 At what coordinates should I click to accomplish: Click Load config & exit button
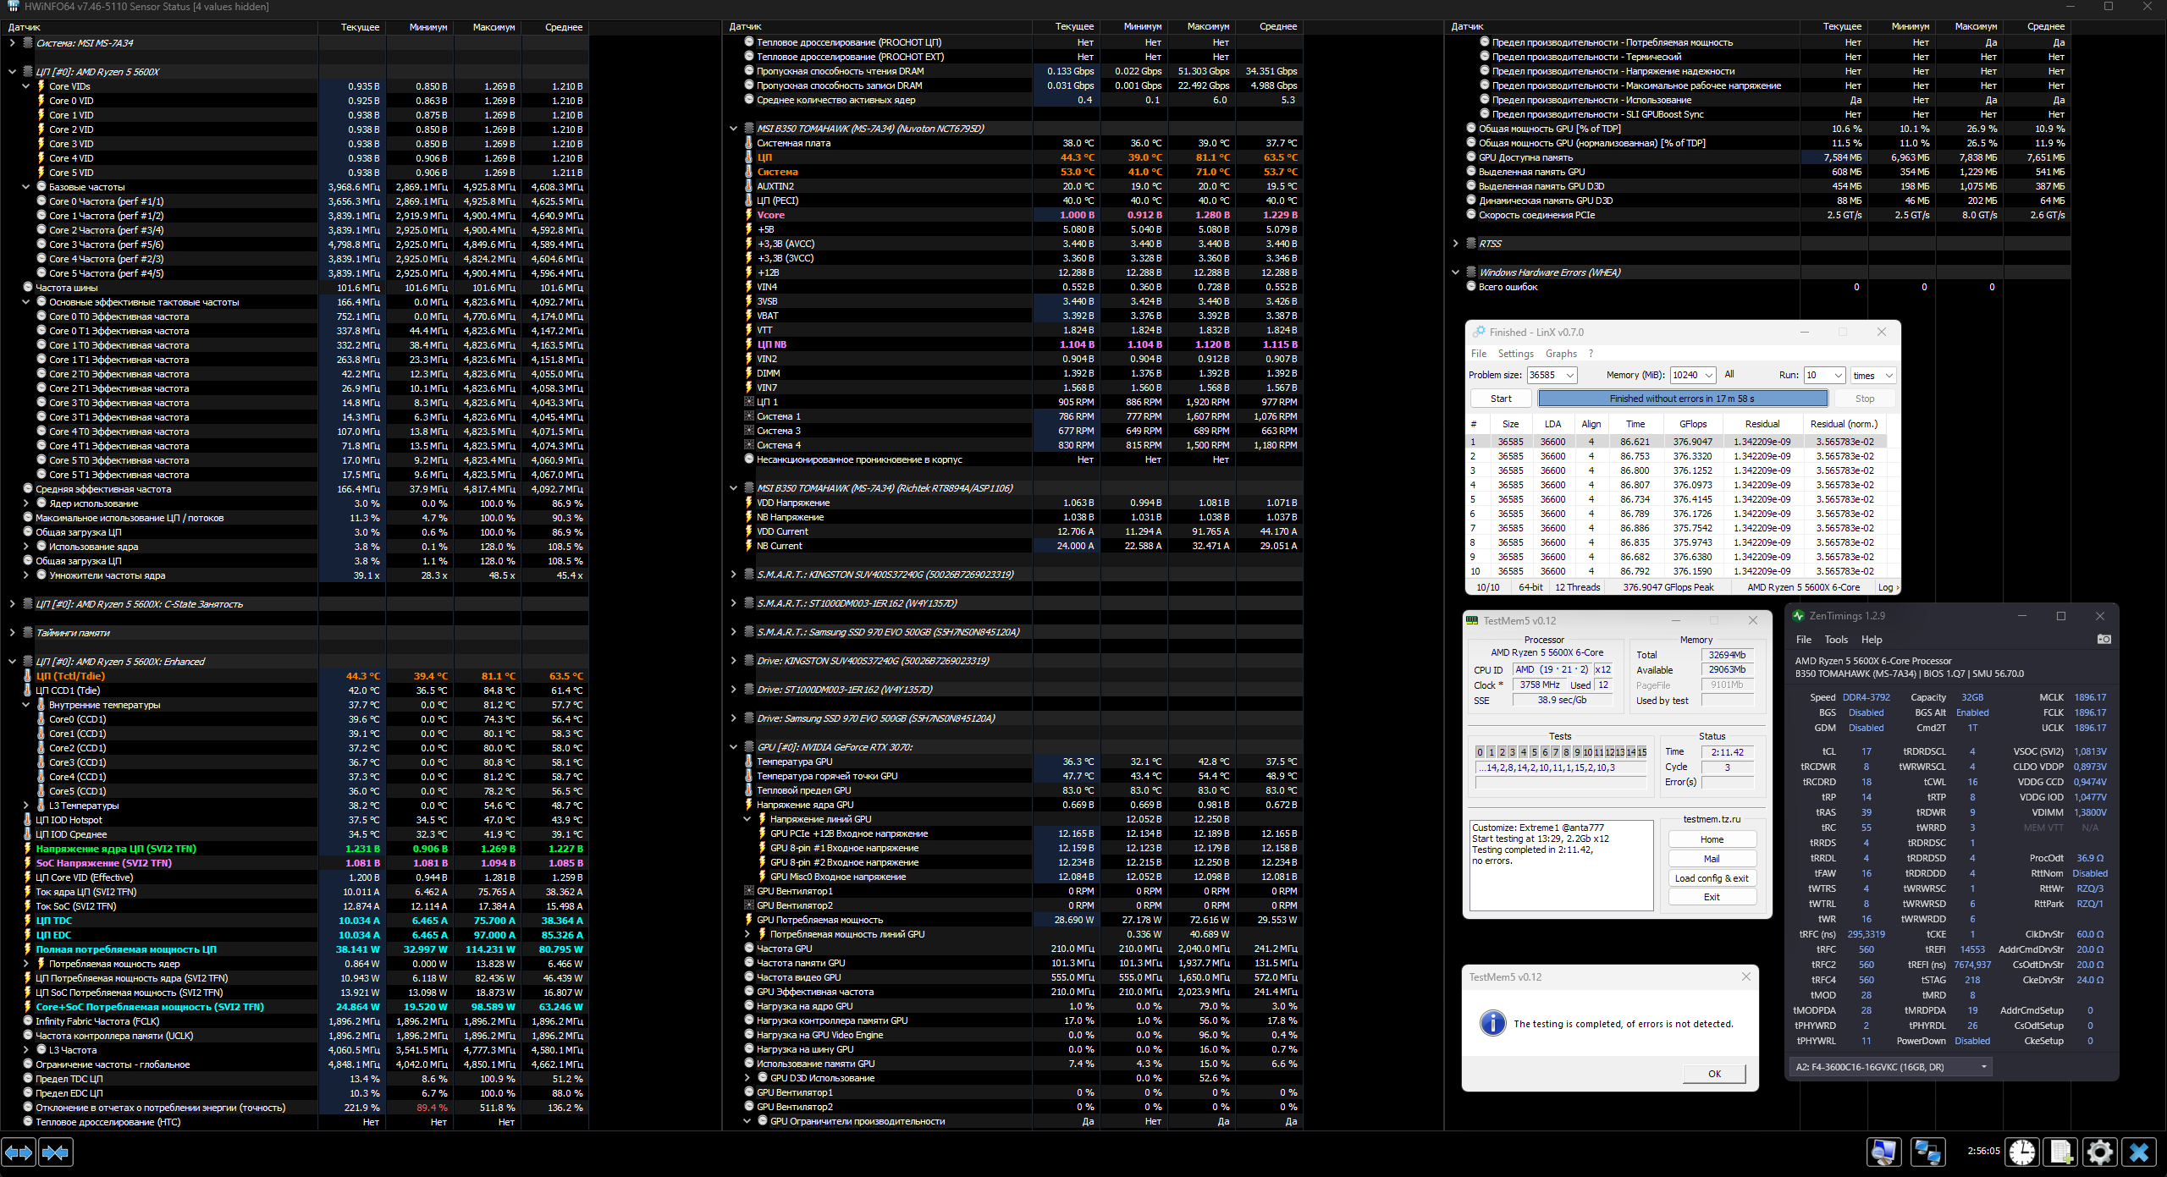1712,878
